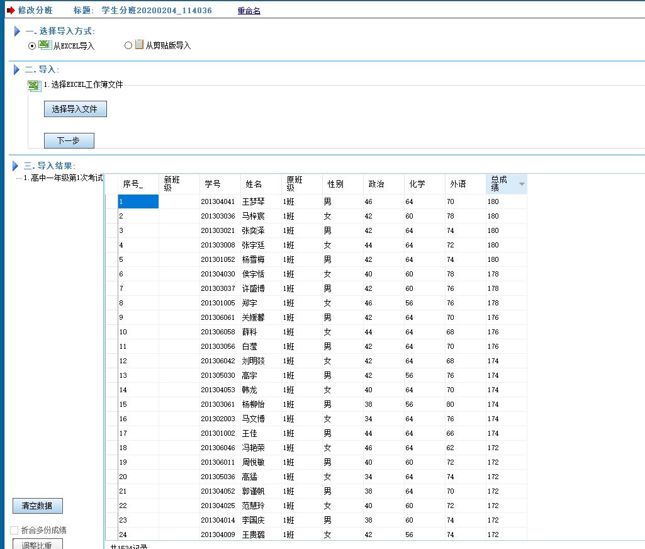645x549 pixels.
Task: Collapse the 一.选择导入方式 section arrow
Action: 17,31
